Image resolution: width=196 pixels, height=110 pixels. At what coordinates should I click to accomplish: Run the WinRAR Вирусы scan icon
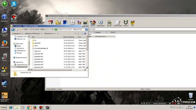109,23
